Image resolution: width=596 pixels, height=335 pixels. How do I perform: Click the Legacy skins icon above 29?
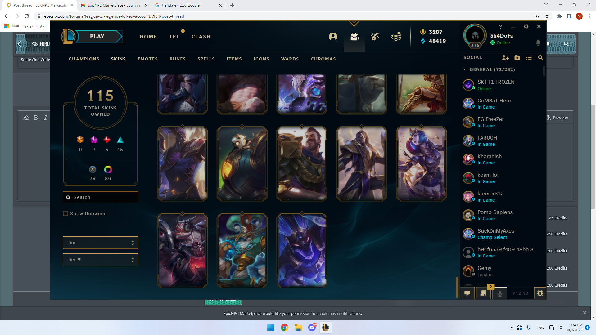pos(93,169)
